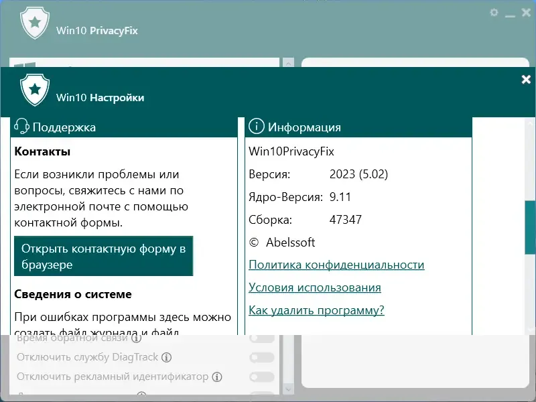Open the Политика конфиденциальности link

[336, 265]
